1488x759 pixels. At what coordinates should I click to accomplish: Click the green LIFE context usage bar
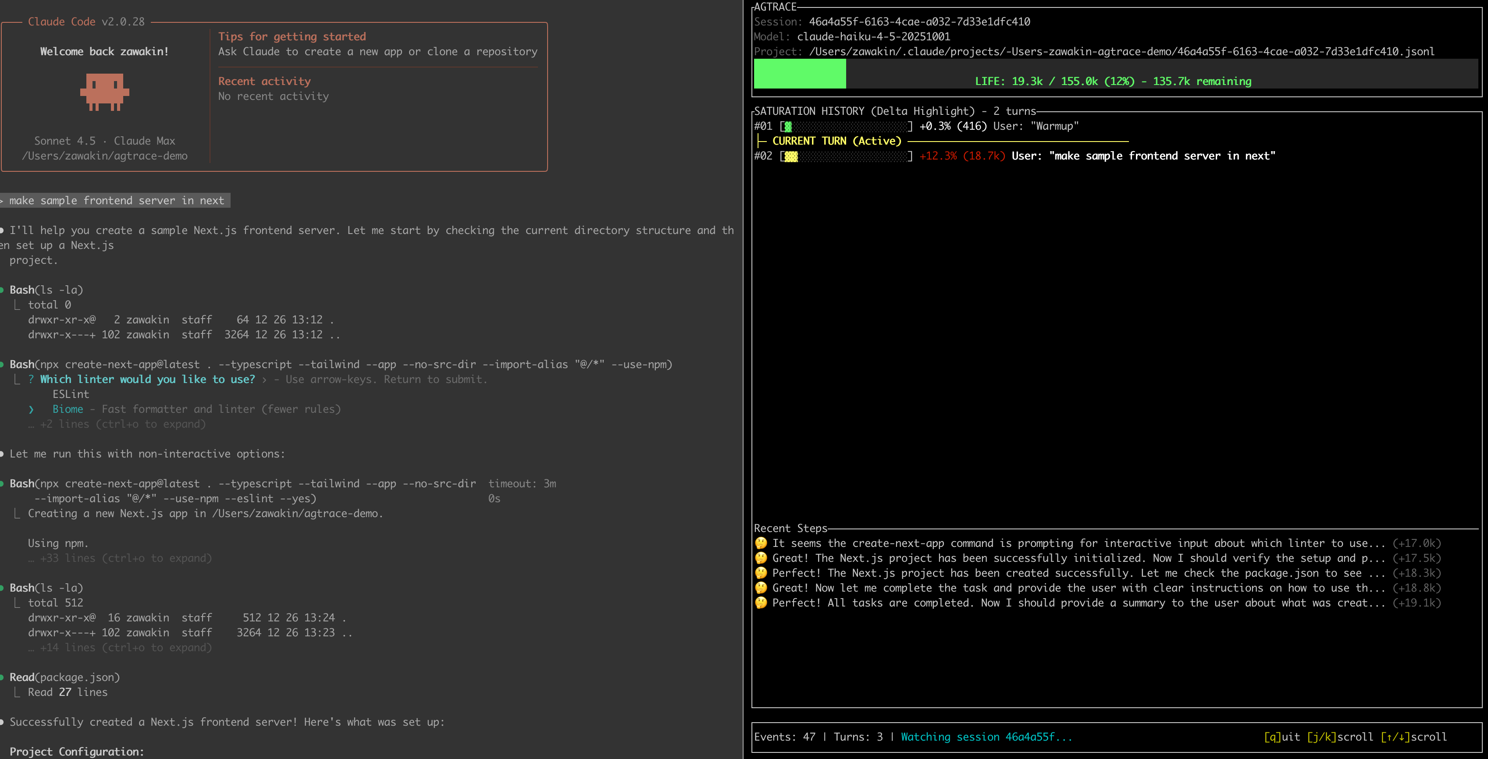(x=800, y=74)
